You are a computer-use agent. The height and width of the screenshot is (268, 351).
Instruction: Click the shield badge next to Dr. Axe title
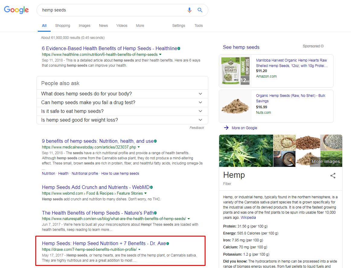[168, 243]
